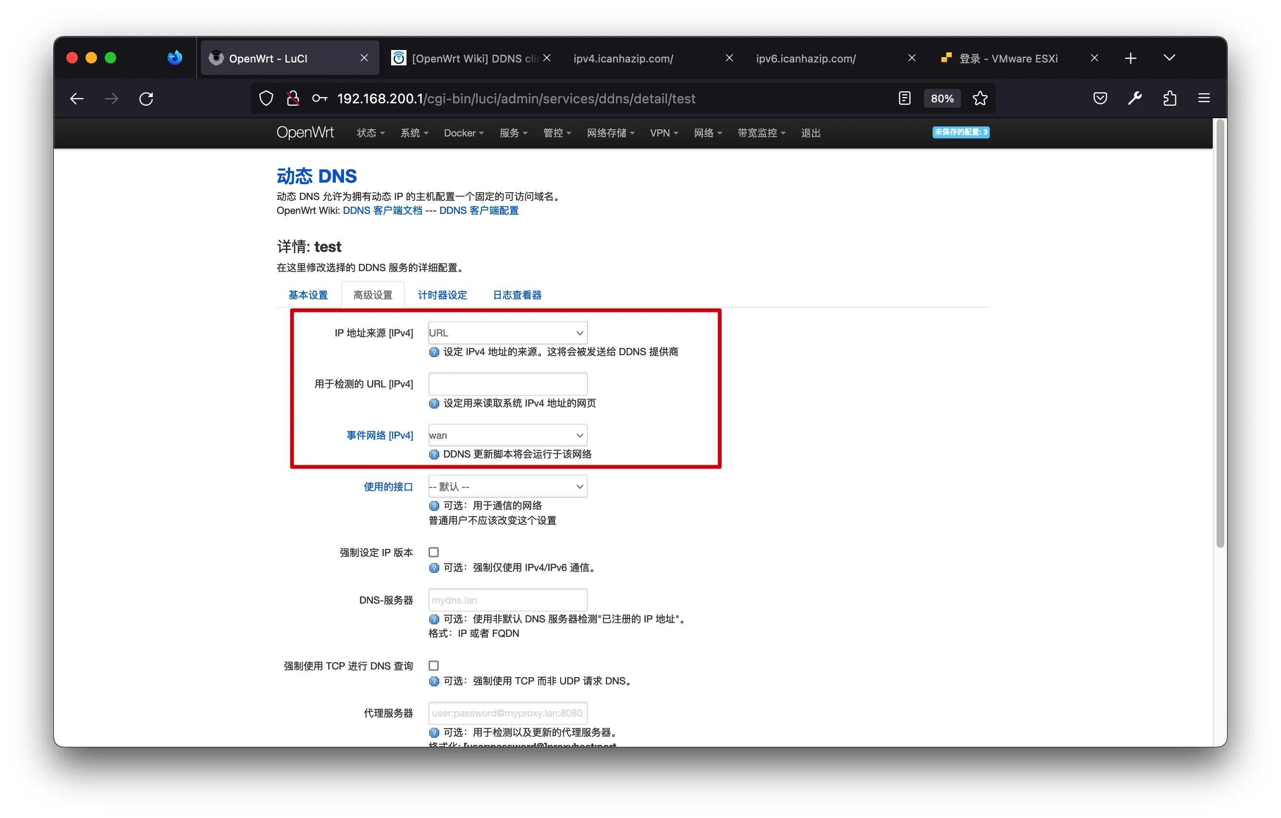
Task: Switch to ipv6.icanhazip.com tab
Action: point(837,58)
